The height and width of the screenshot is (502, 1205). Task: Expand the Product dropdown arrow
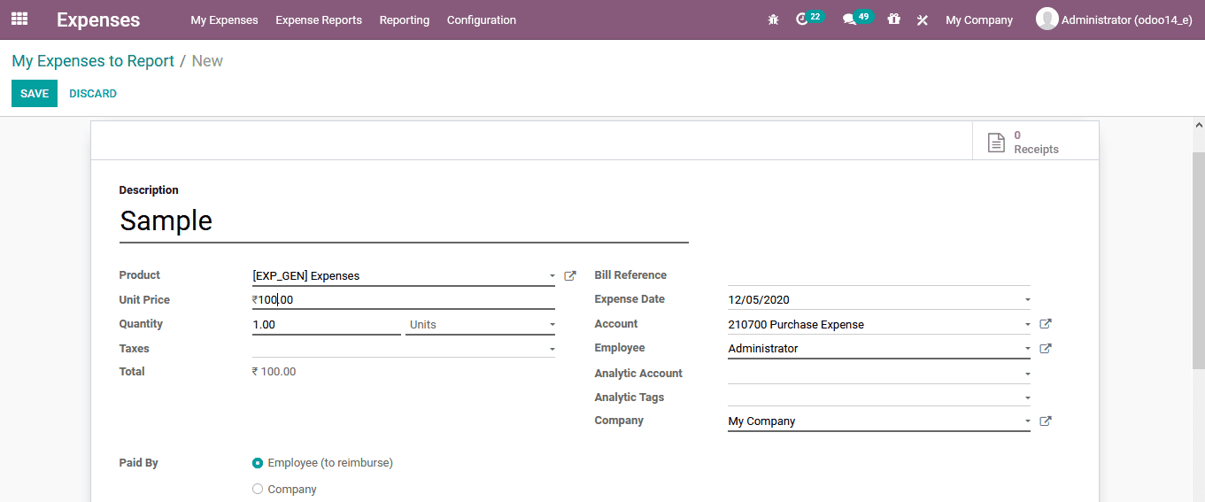point(552,276)
